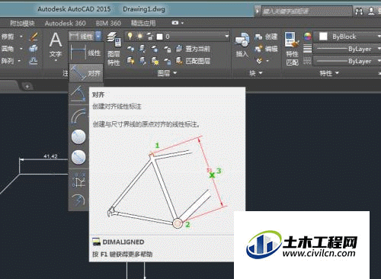Choose the 对齐 aligned dimension option
Screen dimensions: 381x279
click(86, 73)
